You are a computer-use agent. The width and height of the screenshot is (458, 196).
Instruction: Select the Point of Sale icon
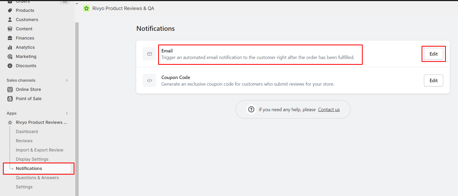pos(10,99)
